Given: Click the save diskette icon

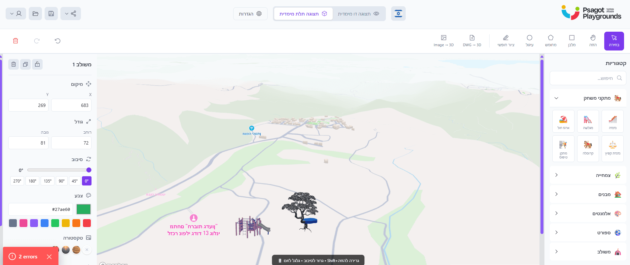Looking at the screenshot, I should (51, 14).
